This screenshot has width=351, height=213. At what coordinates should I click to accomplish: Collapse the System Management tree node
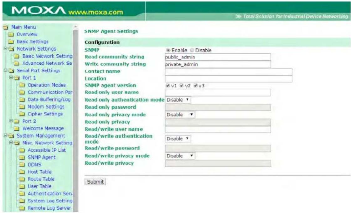[x=5, y=135]
